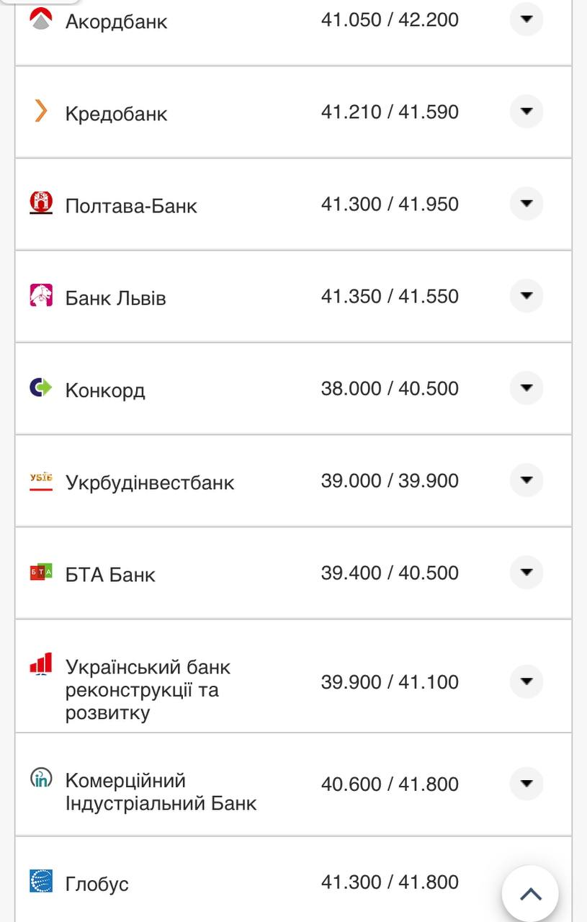Screen dimensions: 587x922
Task: Click the Полтава-Банк logo icon
Action: point(41,203)
